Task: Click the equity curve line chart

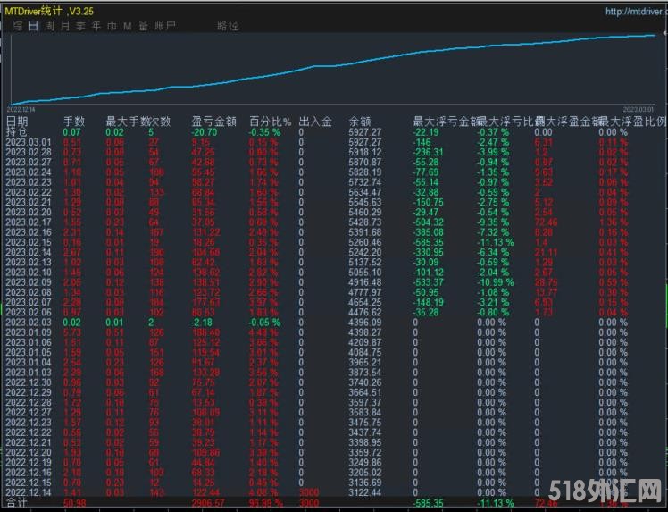Action: [x=334, y=69]
